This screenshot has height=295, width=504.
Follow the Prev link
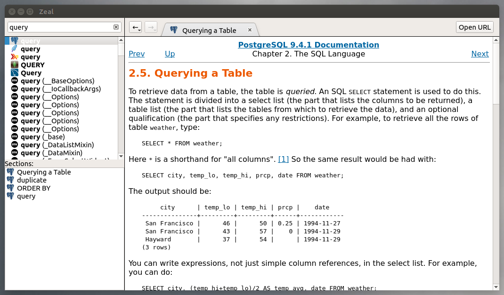[x=137, y=54]
